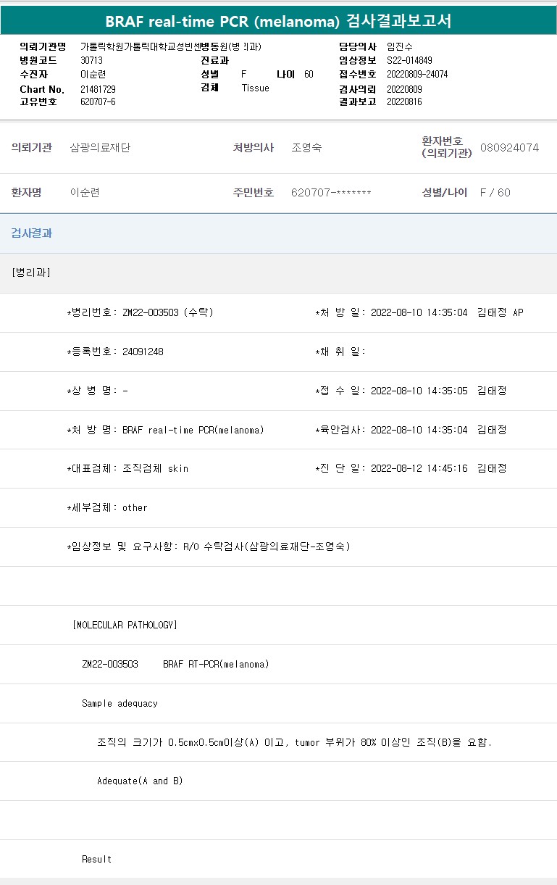Click the Tissue specimen value
The image size is (557, 885).
click(255, 88)
